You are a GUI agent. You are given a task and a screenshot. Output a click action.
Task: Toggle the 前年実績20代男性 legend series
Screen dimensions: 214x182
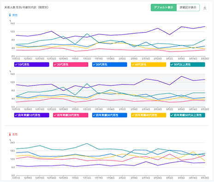71,115
